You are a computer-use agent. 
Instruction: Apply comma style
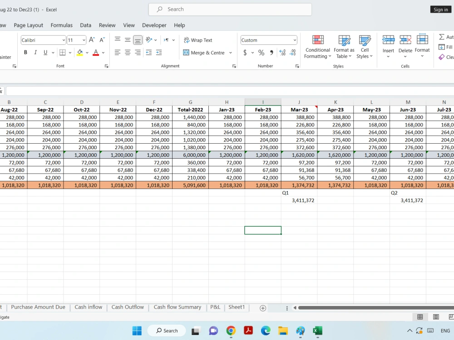tap(271, 53)
